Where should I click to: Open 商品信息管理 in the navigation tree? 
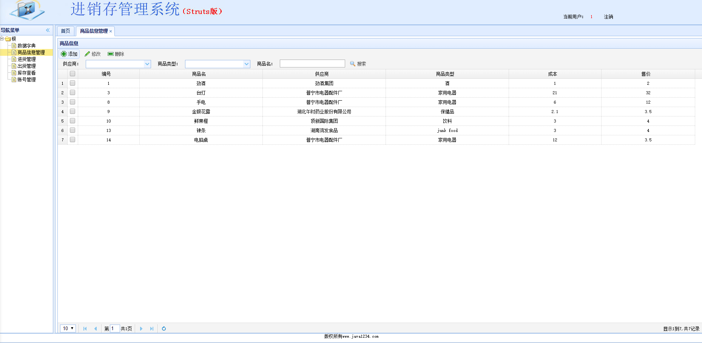coord(31,52)
